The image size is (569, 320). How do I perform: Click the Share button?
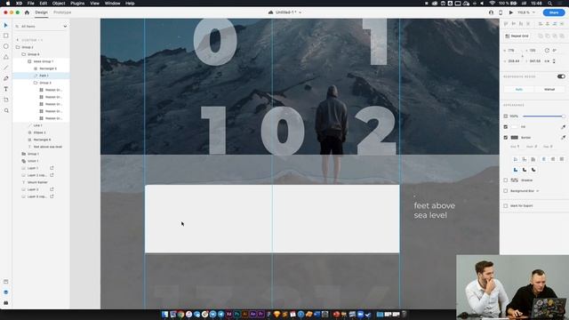point(554,12)
